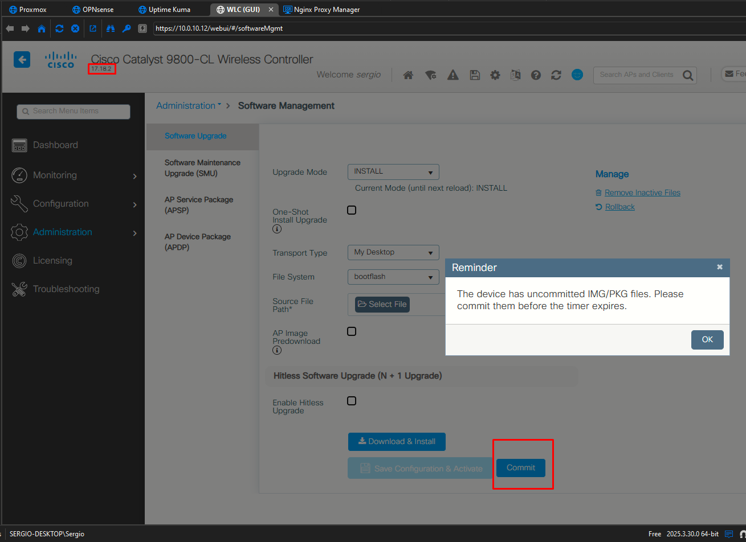Enable the AP Image Predownload checkbox

pos(352,331)
